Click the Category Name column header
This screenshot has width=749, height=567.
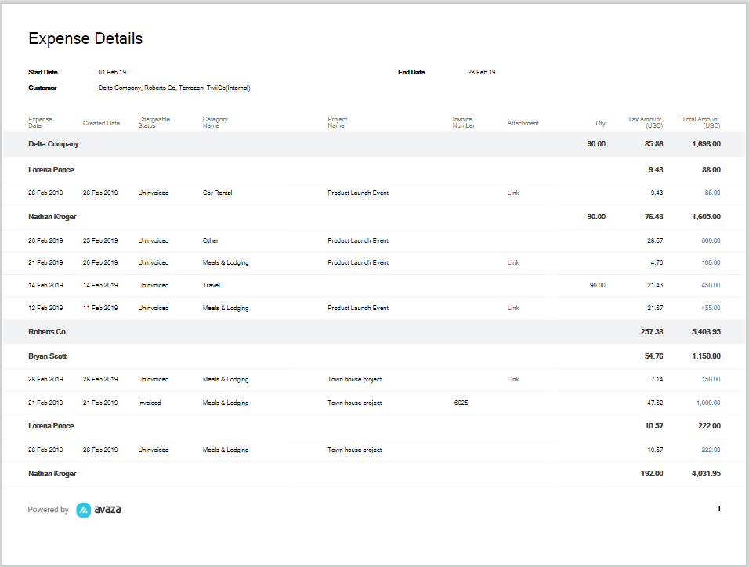click(x=215, y=122)
